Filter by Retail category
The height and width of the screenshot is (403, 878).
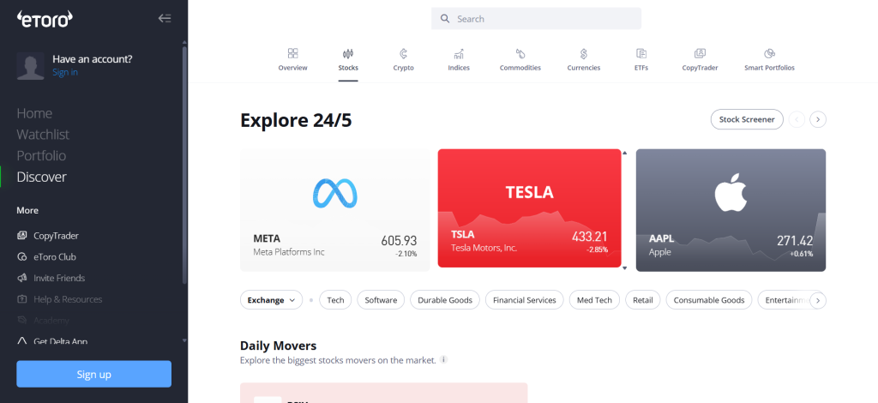point(643,300)
